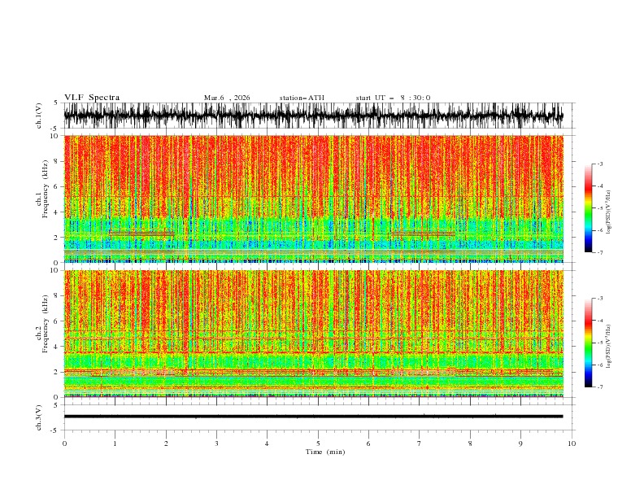
Task: Click the ch.2 color bar's log(PSD) label
Action: [608, 347]
